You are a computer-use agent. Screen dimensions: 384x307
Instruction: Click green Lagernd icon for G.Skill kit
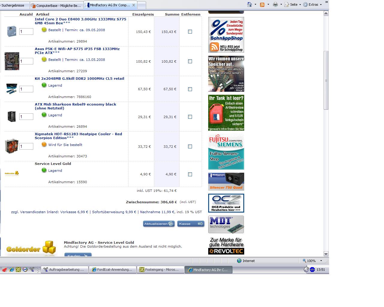(44, 85)
